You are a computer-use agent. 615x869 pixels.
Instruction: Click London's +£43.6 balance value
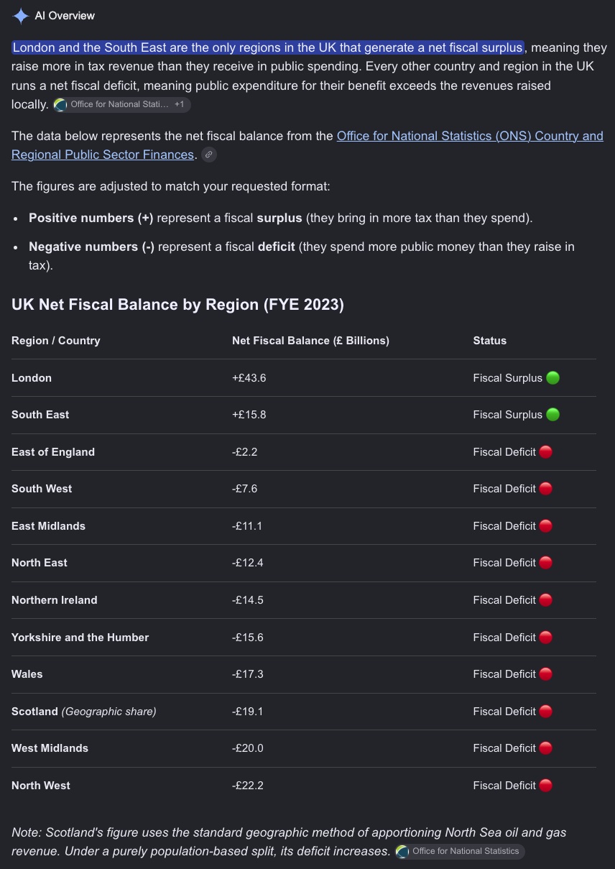coord(249,378)
